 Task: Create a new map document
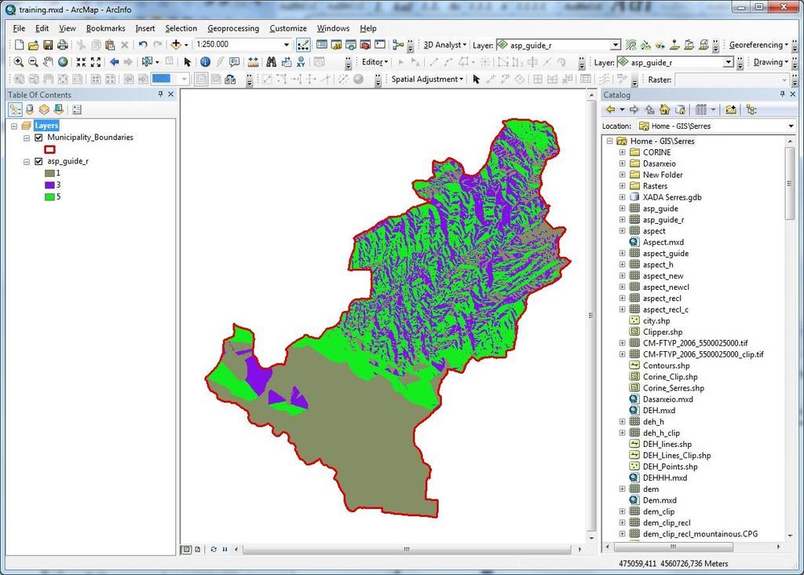[19, 45]
